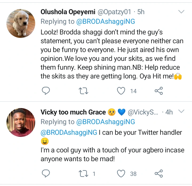Open @BRODAshaggiNG link in Olushola's reply

(106, 22)
